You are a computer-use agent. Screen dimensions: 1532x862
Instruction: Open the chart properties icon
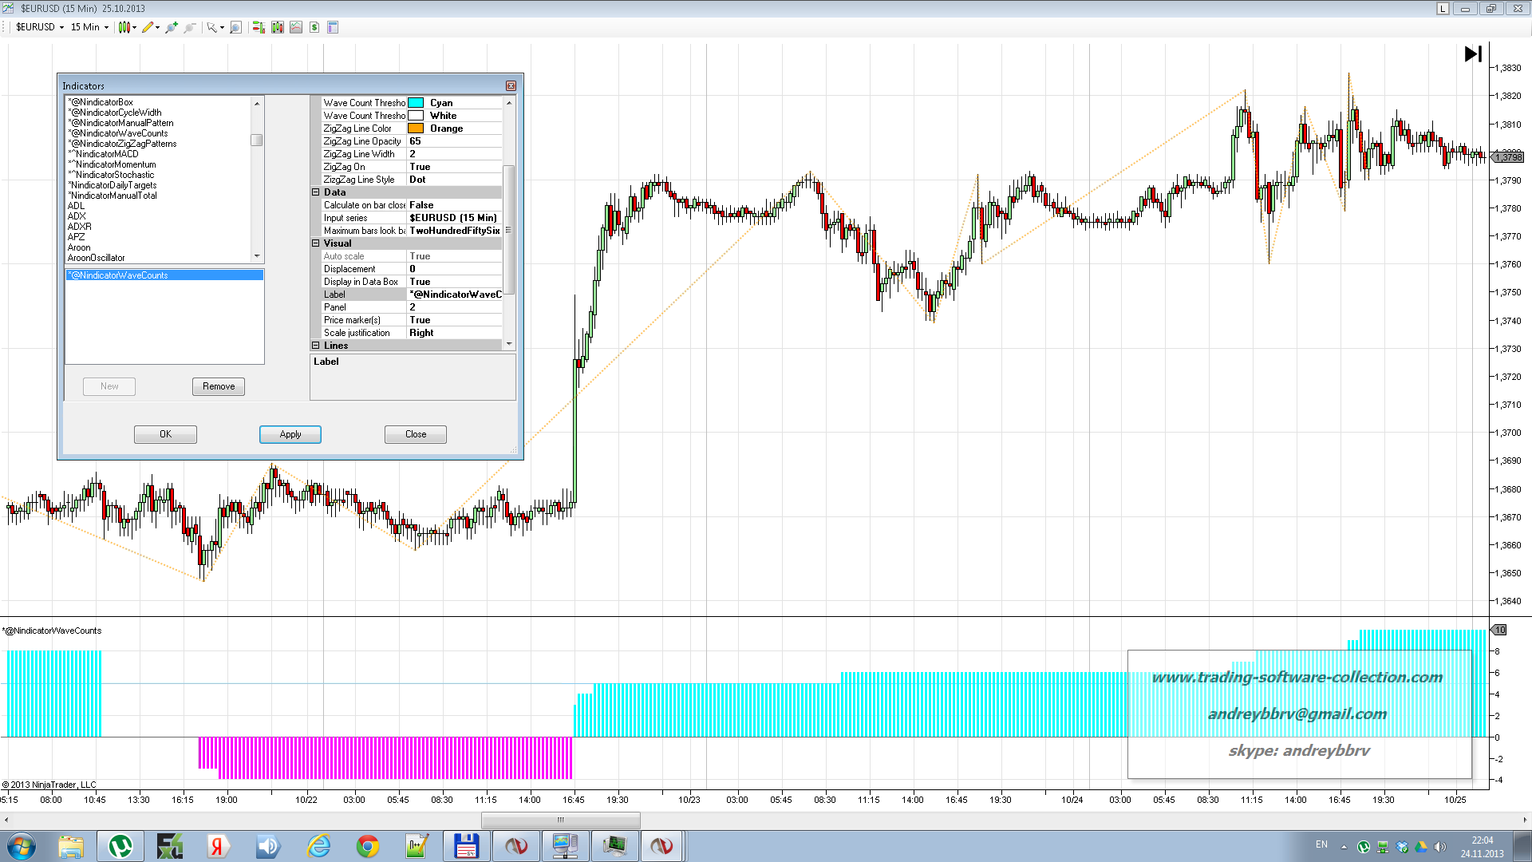(333, 27)
